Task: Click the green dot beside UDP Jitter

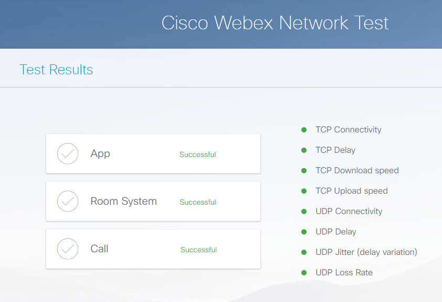Action: click(304, 252)
